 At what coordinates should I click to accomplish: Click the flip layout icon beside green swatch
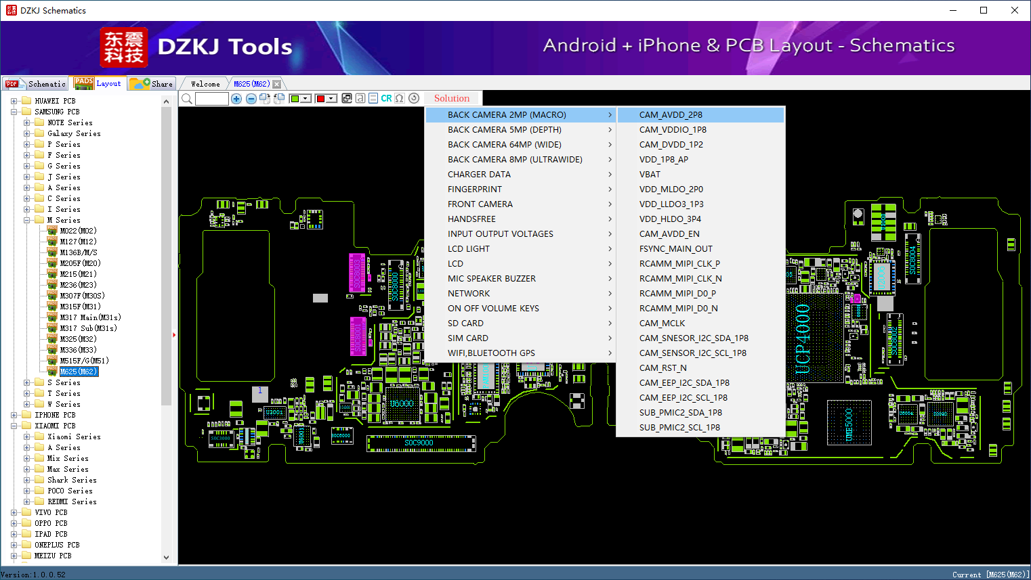tap(279, 99)
